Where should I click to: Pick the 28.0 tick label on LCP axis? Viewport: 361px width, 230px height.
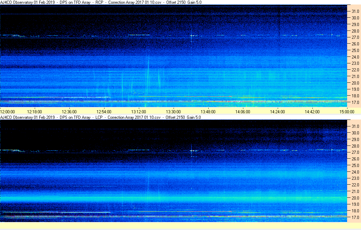click(x=355, y=146)
